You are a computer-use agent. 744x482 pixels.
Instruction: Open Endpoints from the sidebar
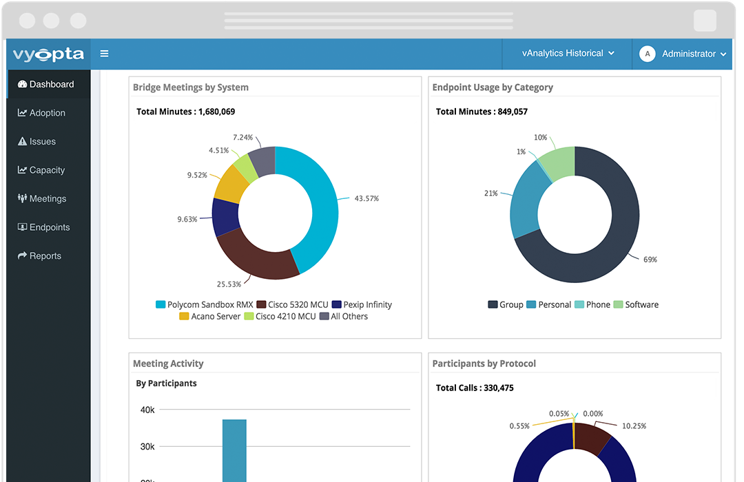click(48, 227)
